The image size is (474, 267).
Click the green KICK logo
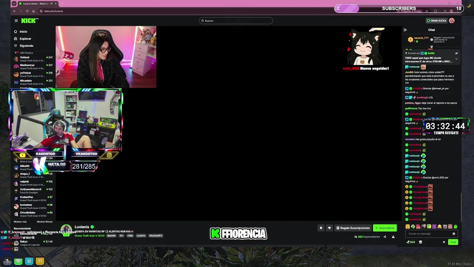click(29, 21)
